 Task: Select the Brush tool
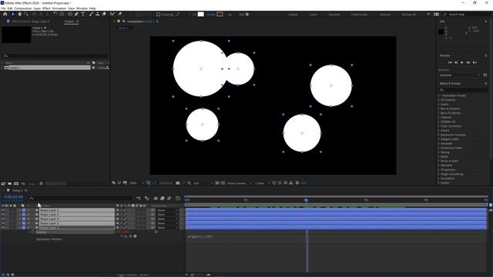tap(91, 14)
